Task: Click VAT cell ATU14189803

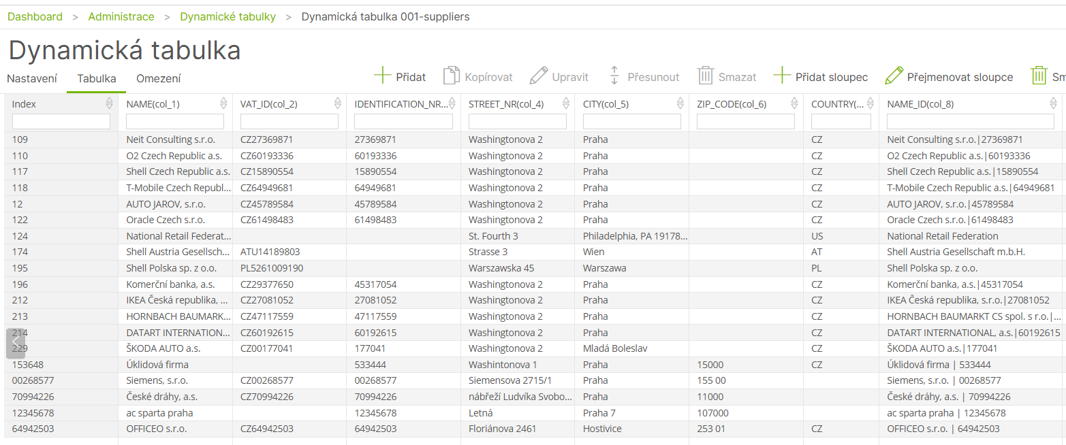Action: [289, 252]
